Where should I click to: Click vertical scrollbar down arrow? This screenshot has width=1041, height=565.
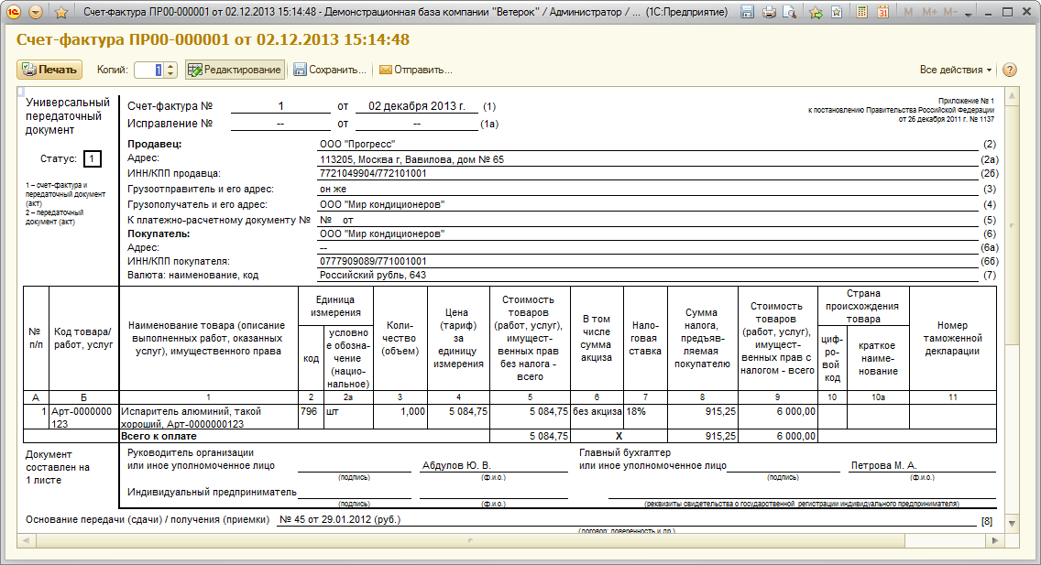1012,523
